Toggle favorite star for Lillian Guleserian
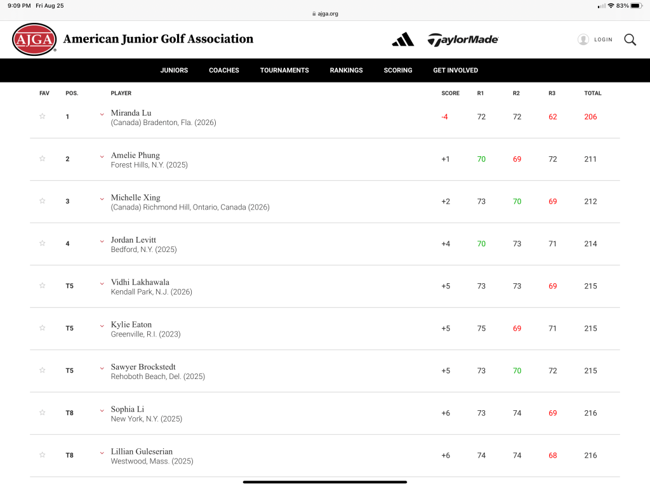Image resolution: width=650 pixels, height=487 pixels. click(x=43, y=455)
